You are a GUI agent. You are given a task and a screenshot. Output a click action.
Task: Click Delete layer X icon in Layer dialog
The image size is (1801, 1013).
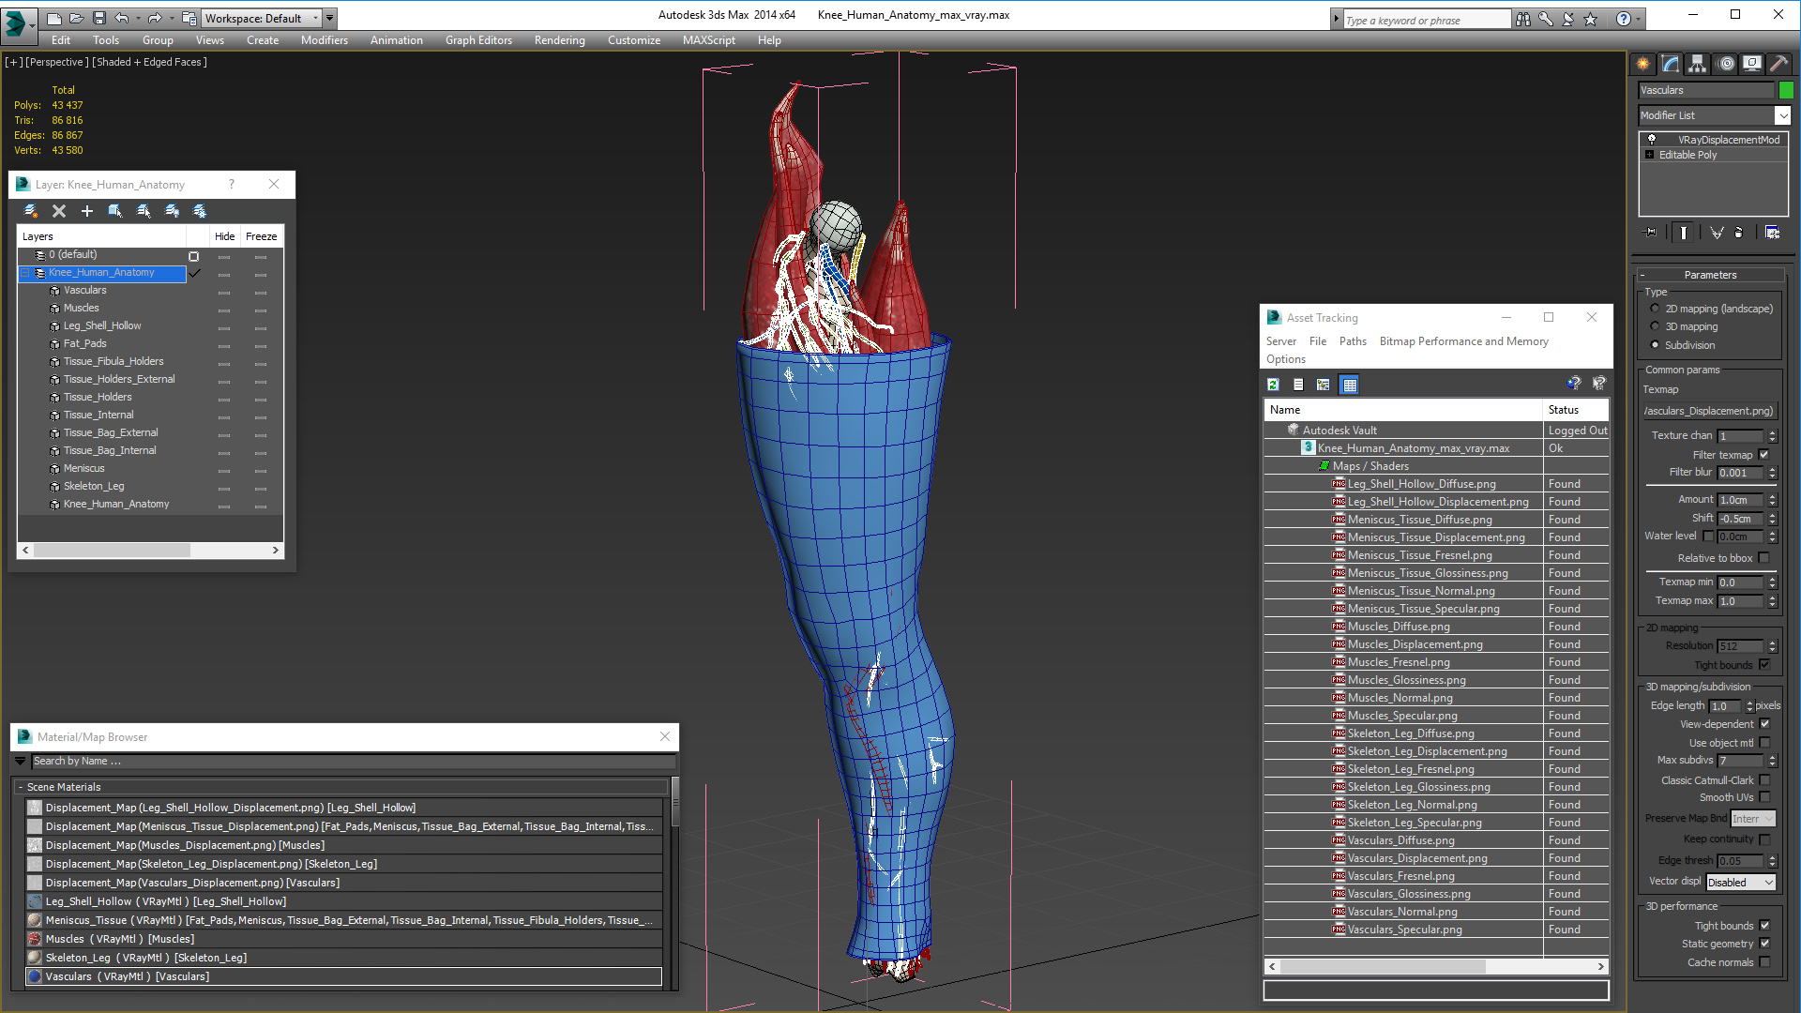59,211
